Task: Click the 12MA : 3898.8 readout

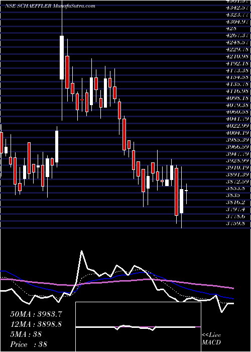Action: 36,324
